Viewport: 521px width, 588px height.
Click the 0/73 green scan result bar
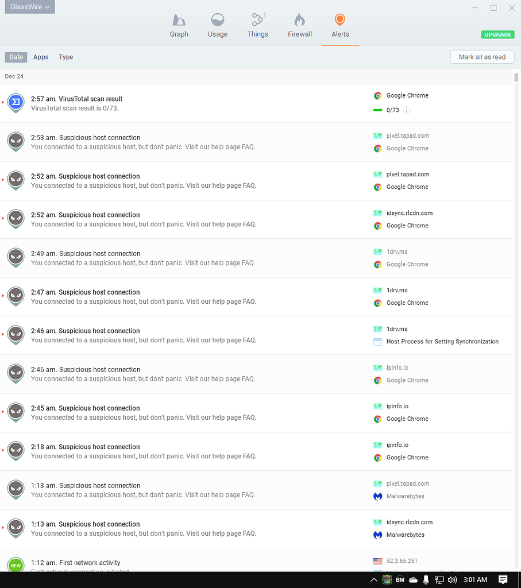point(377,110)
